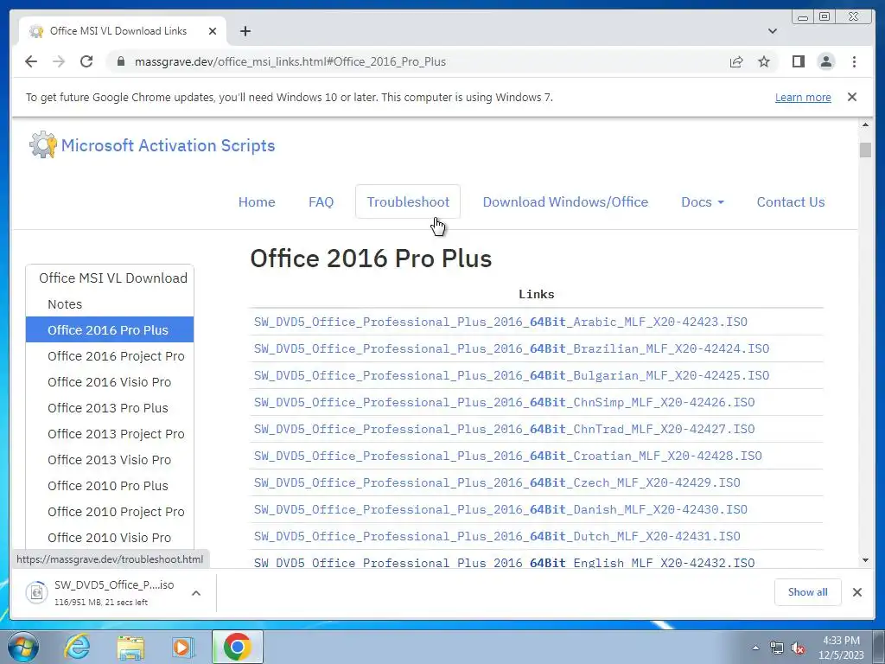
Task: Show hidden system tray icons
Action: (x=755, y=648)
